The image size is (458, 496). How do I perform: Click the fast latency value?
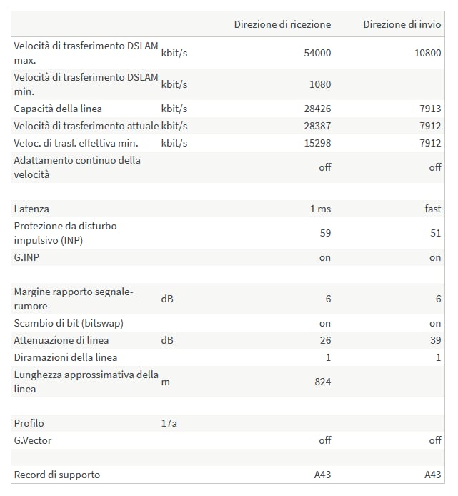point(433,209)
